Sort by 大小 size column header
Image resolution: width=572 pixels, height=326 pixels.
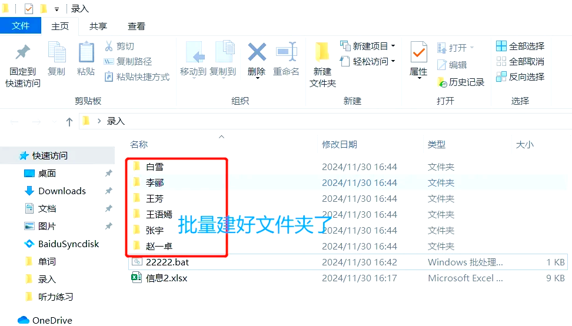pyautogui.click(x=524, y=144)
